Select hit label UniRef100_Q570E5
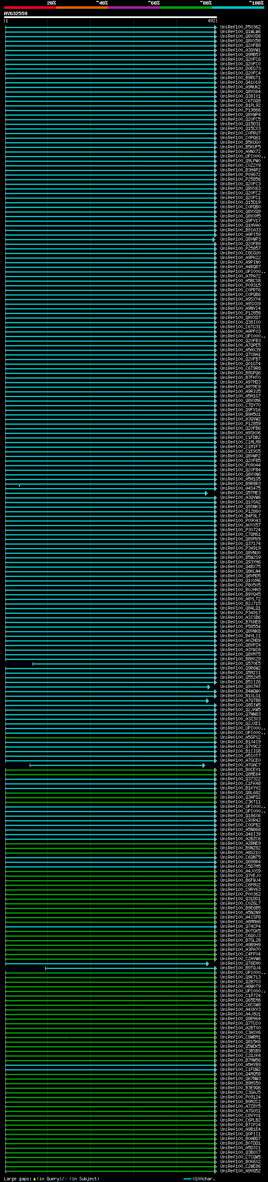 [x=240, y=663]
